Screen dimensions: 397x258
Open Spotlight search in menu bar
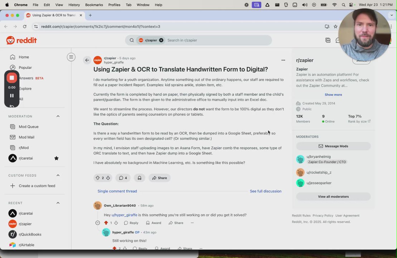tap(343, 5)
